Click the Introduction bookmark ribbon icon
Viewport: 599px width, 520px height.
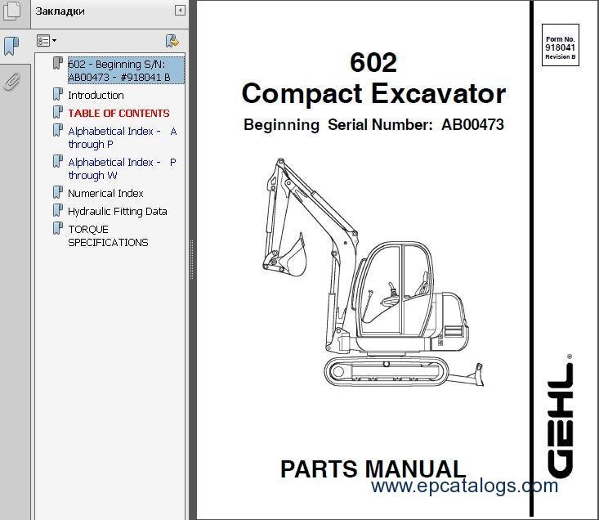tap(58, 94)
